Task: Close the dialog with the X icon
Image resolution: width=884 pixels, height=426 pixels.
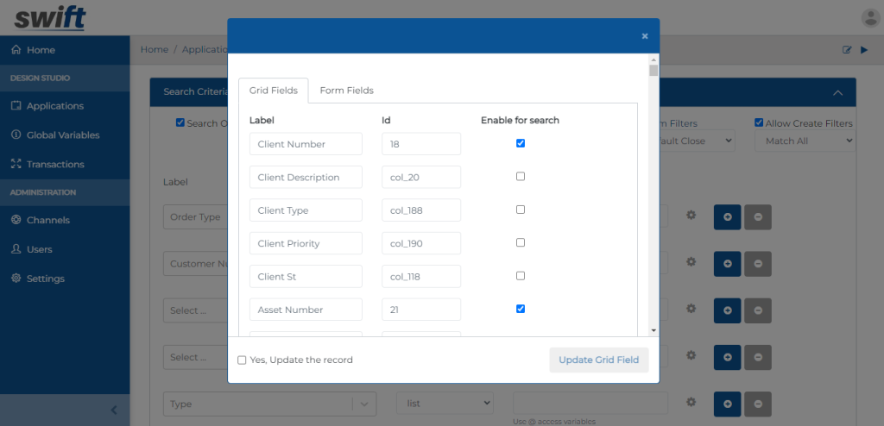Action: [645, 36]
